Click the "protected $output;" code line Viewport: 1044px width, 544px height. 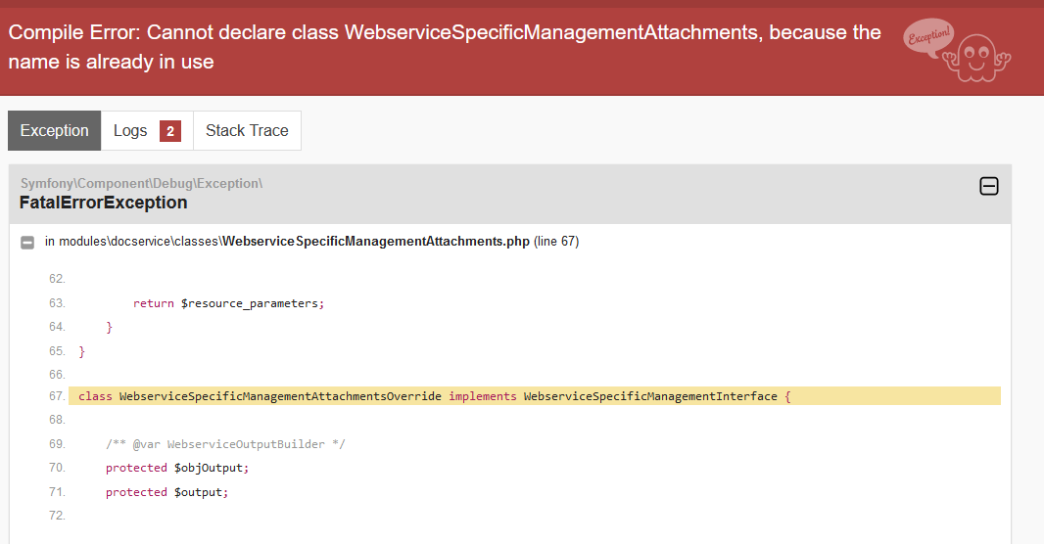point(166,492)
